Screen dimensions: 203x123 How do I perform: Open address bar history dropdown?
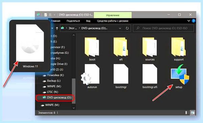click(x=120, y=28)
